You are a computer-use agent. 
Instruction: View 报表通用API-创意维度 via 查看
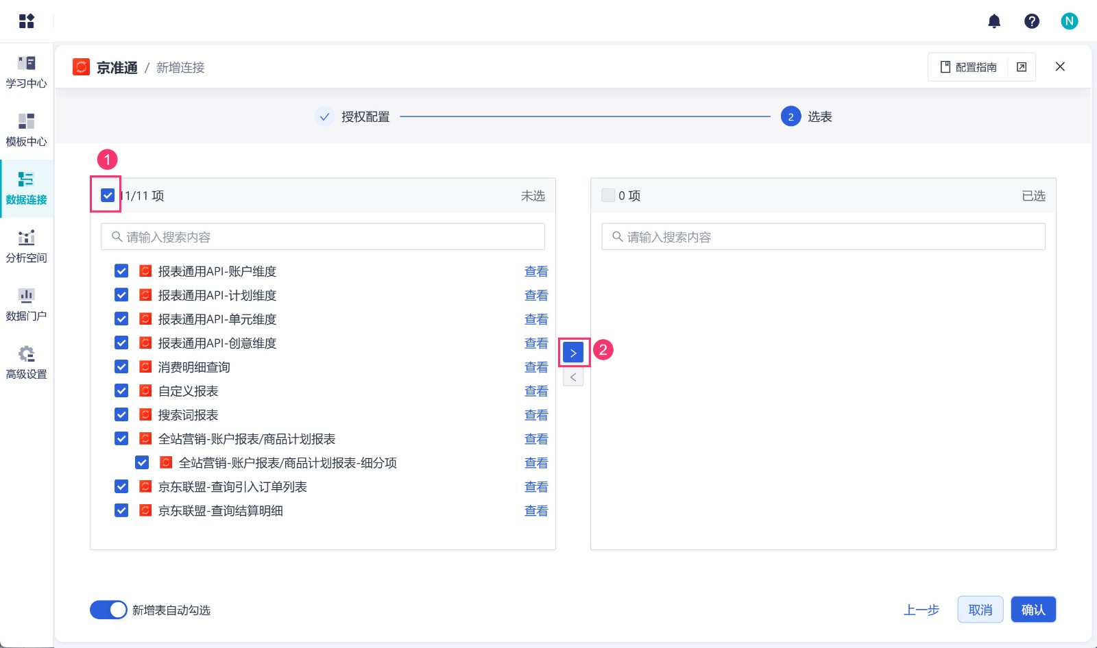(x=536, y=343)
